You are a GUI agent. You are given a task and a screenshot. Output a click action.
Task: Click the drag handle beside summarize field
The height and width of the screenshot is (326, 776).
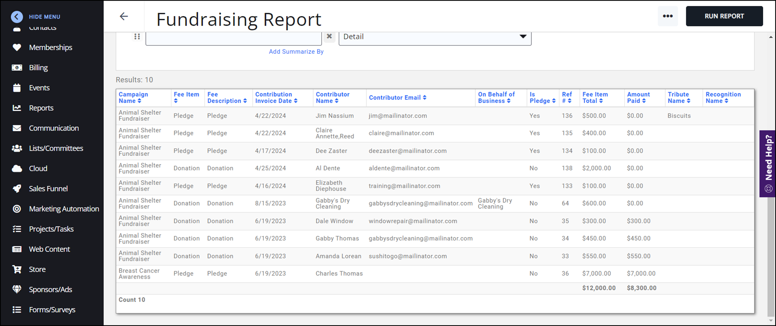coord(137,37)
